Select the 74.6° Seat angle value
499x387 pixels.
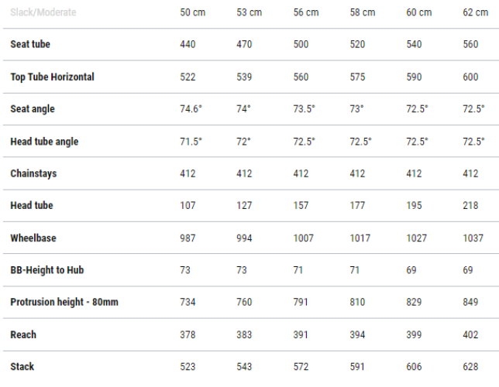(191, 109)
